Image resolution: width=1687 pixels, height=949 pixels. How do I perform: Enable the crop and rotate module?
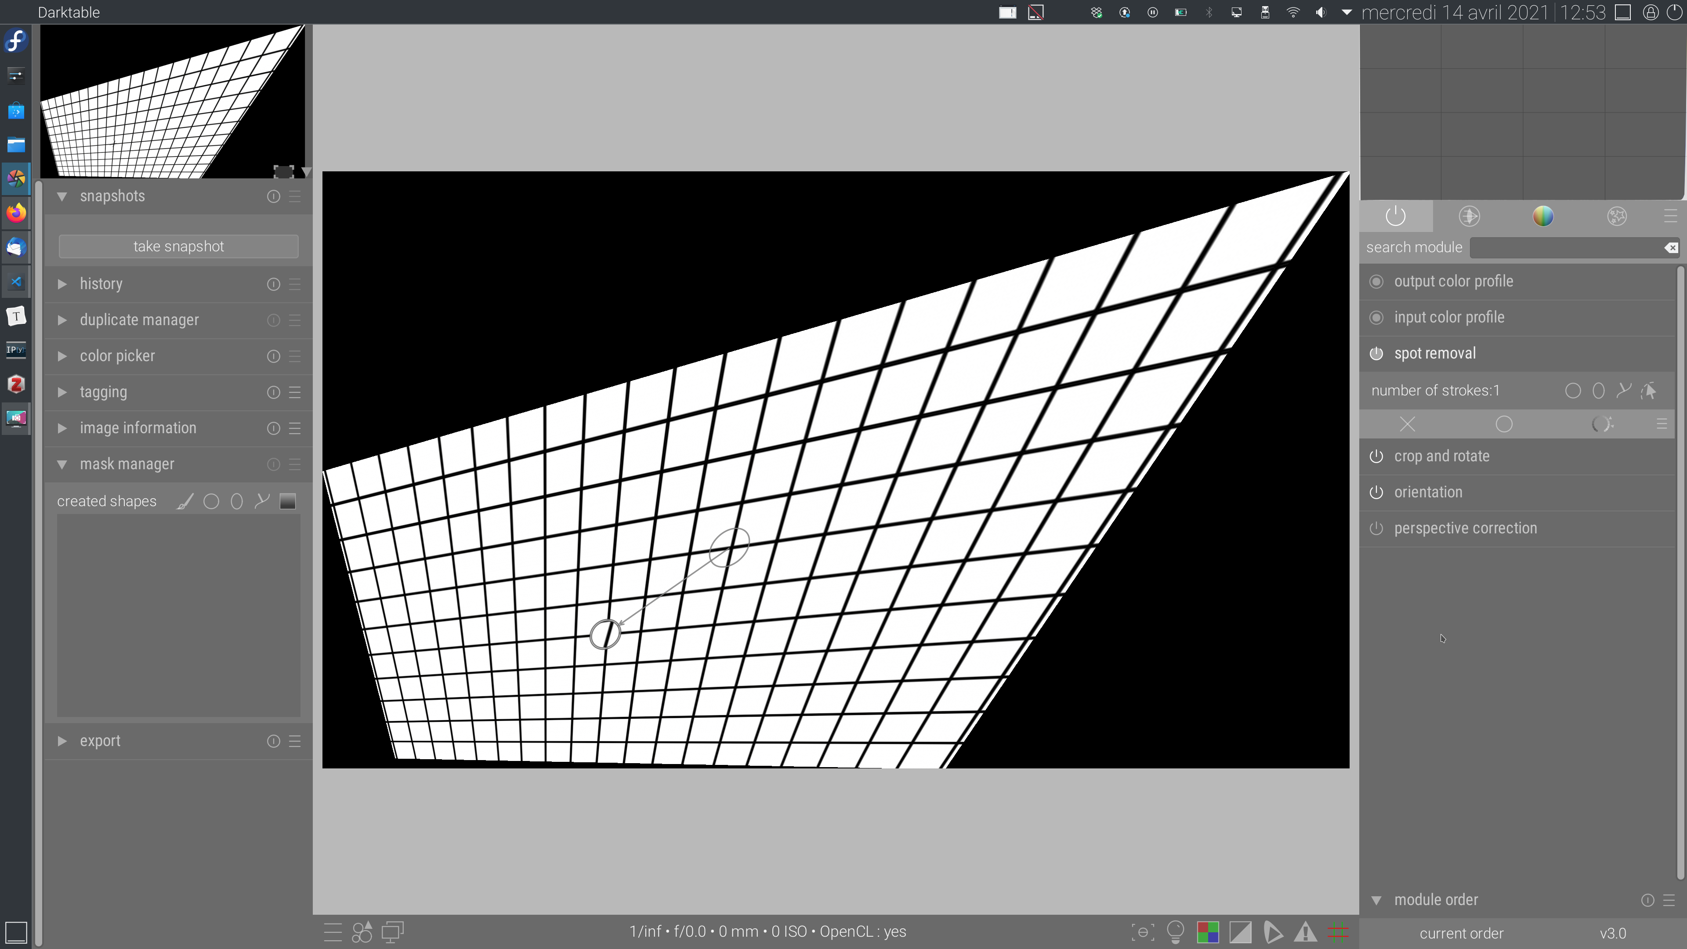click(1376, 456)
